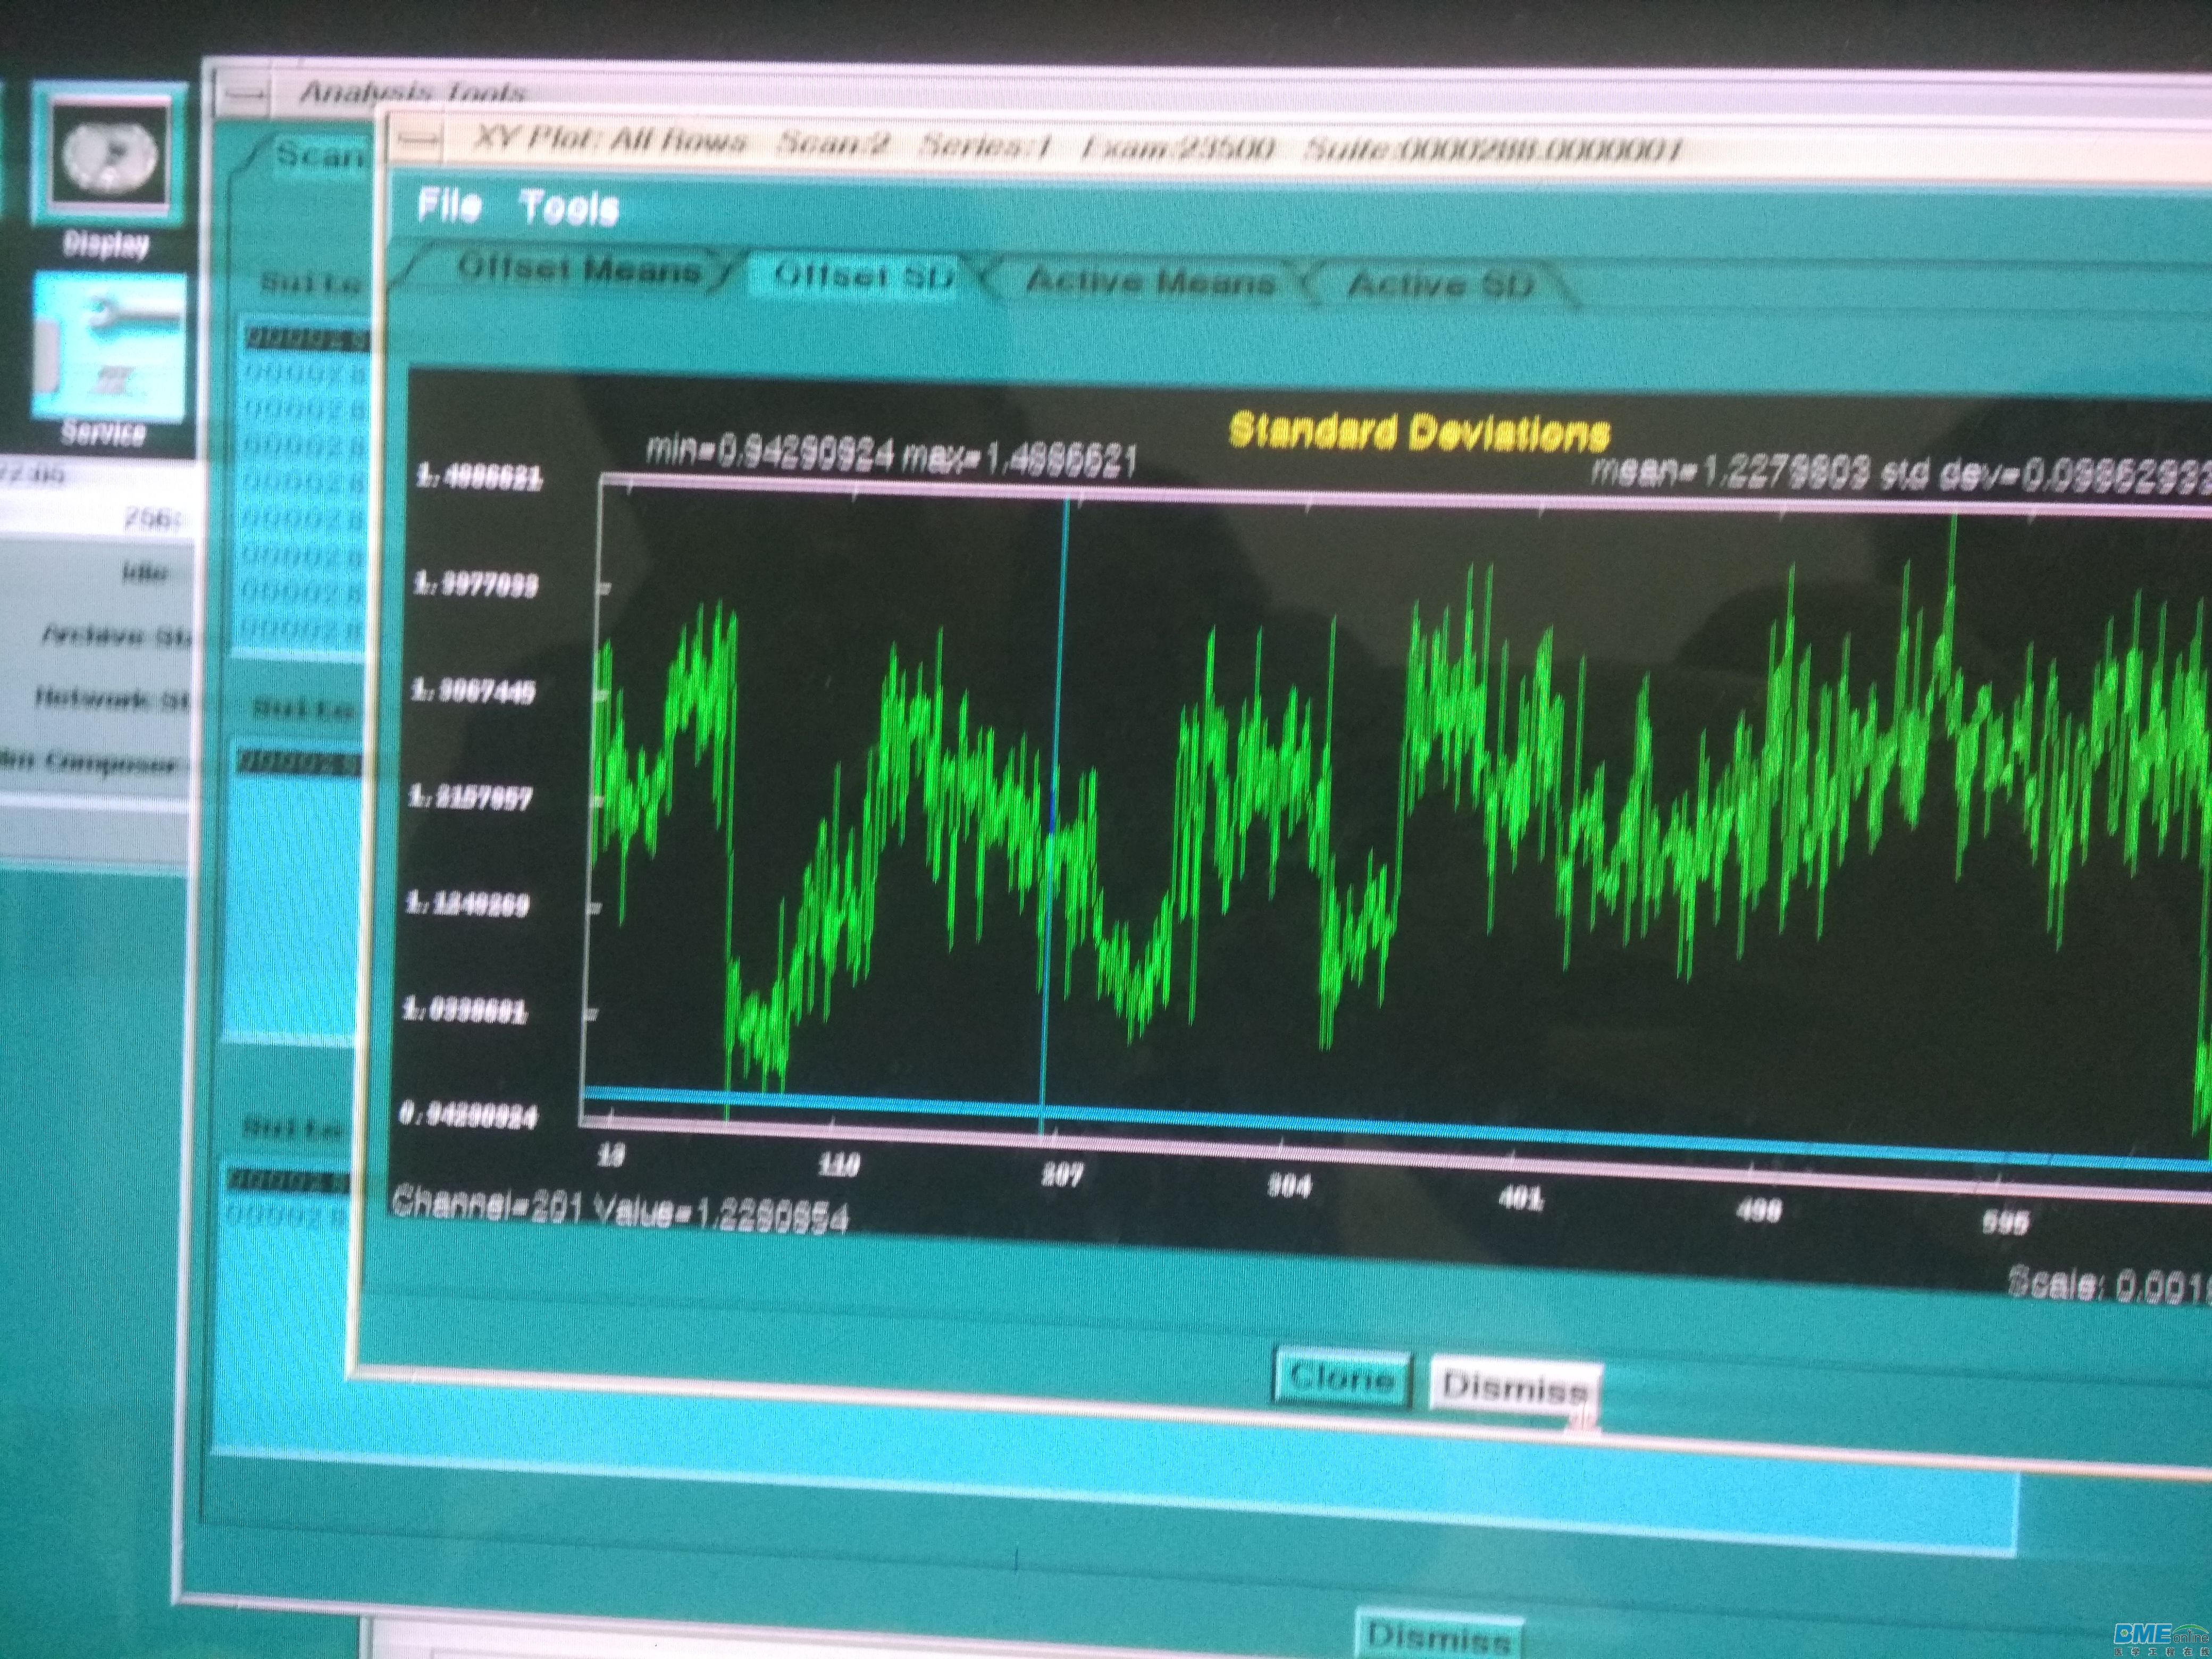Select highlighted entry in middle Suite list
The height and width of the screenshot is (1659, 2212).
point(297,763)
